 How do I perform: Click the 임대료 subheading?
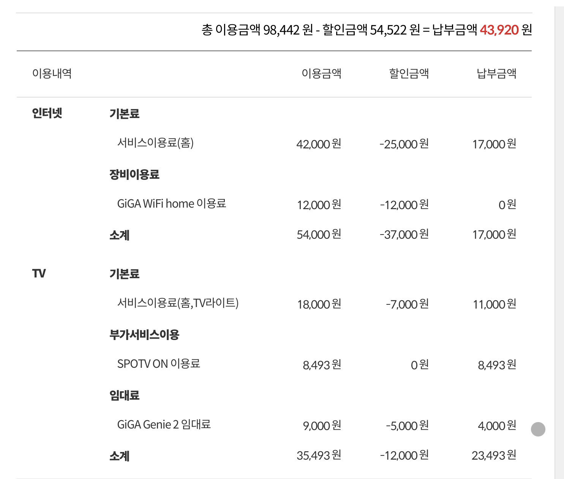(x=125, y=395)
